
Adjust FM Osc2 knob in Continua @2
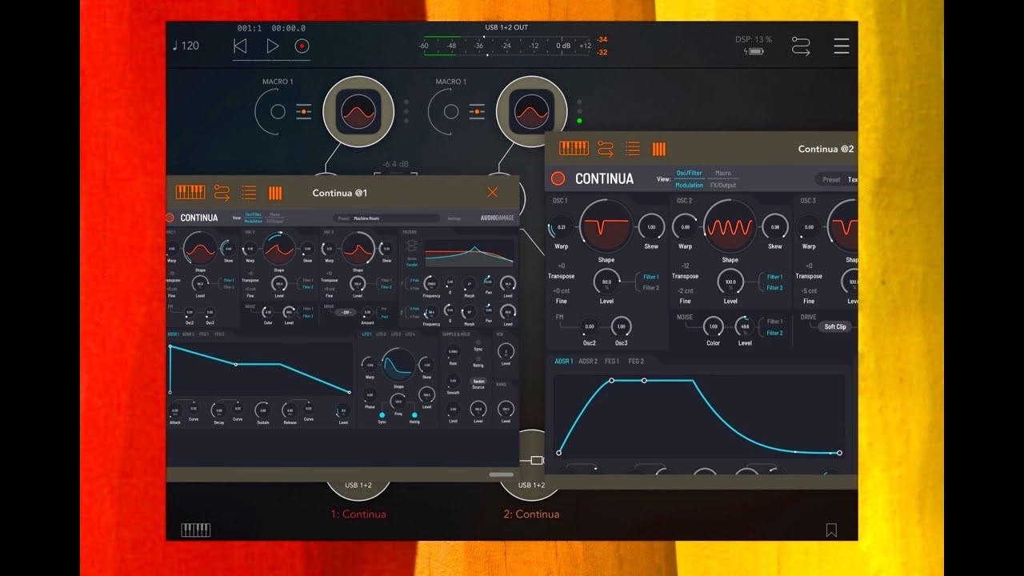(589, 326)
